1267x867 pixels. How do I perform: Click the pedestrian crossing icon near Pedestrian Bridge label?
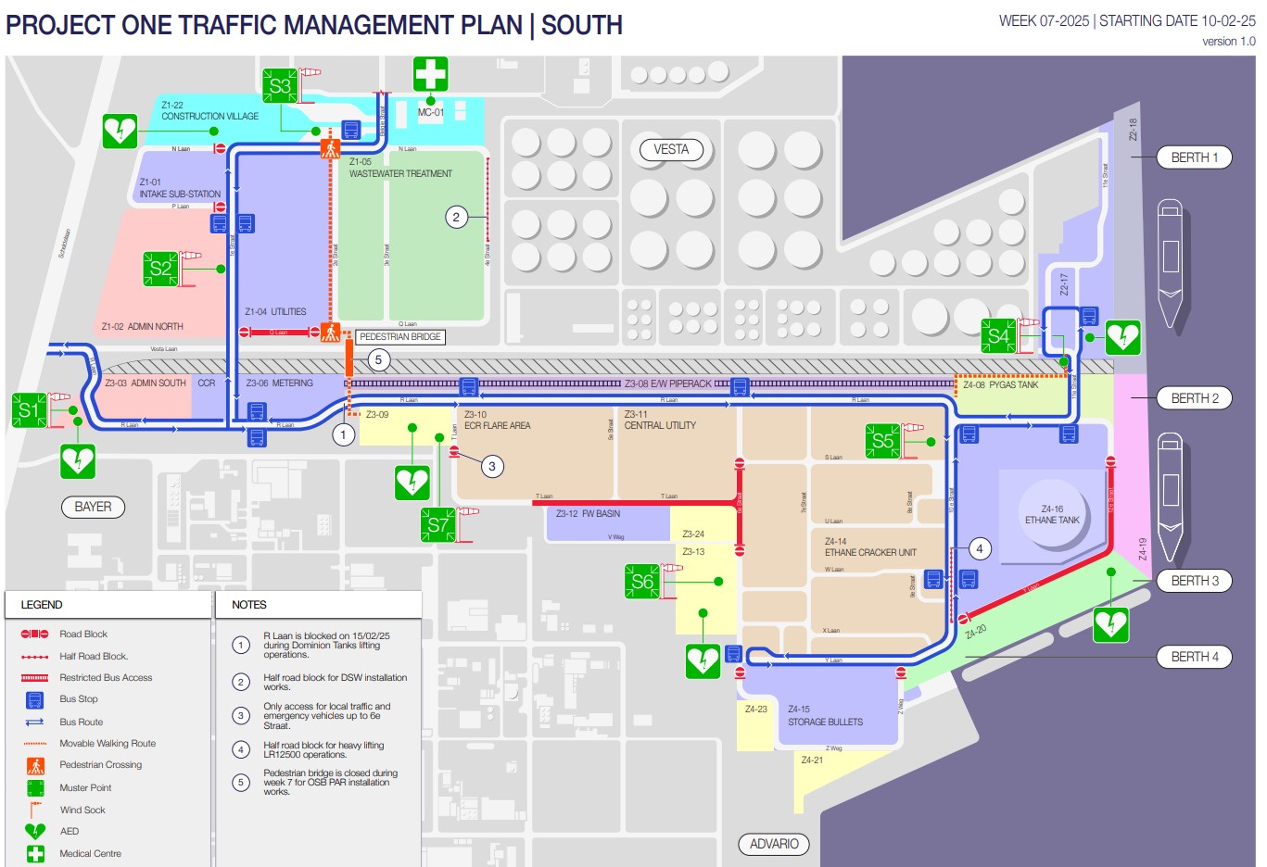click(331, 332)
